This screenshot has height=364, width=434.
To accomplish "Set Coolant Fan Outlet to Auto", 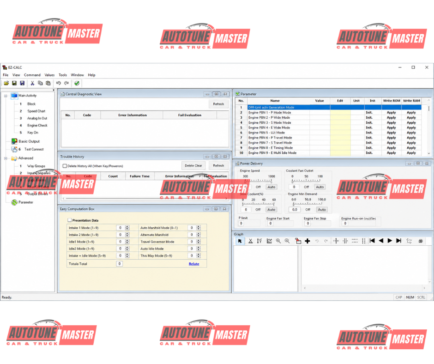I will point(319,187).
